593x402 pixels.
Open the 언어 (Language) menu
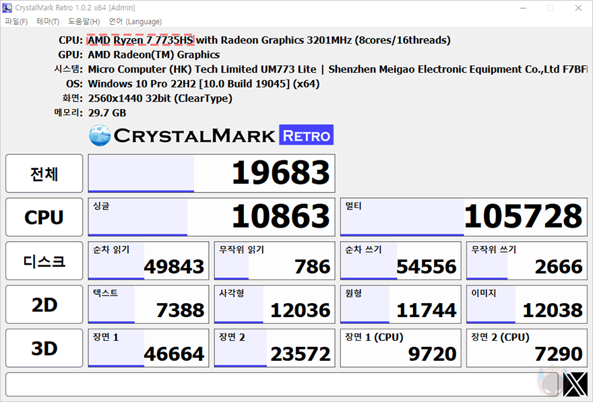pos(135,22)
